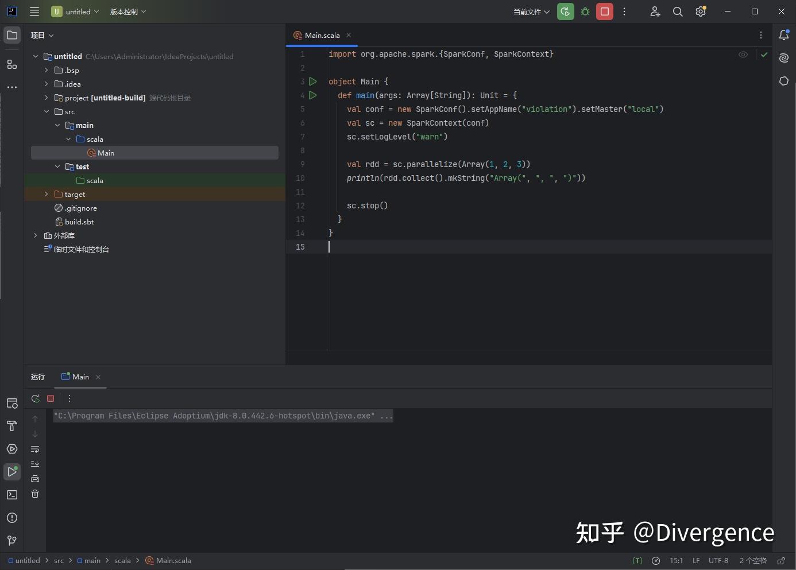Open the main hamburger menu
This screenshot has height=570, width=796.
[x=34, y=11]
